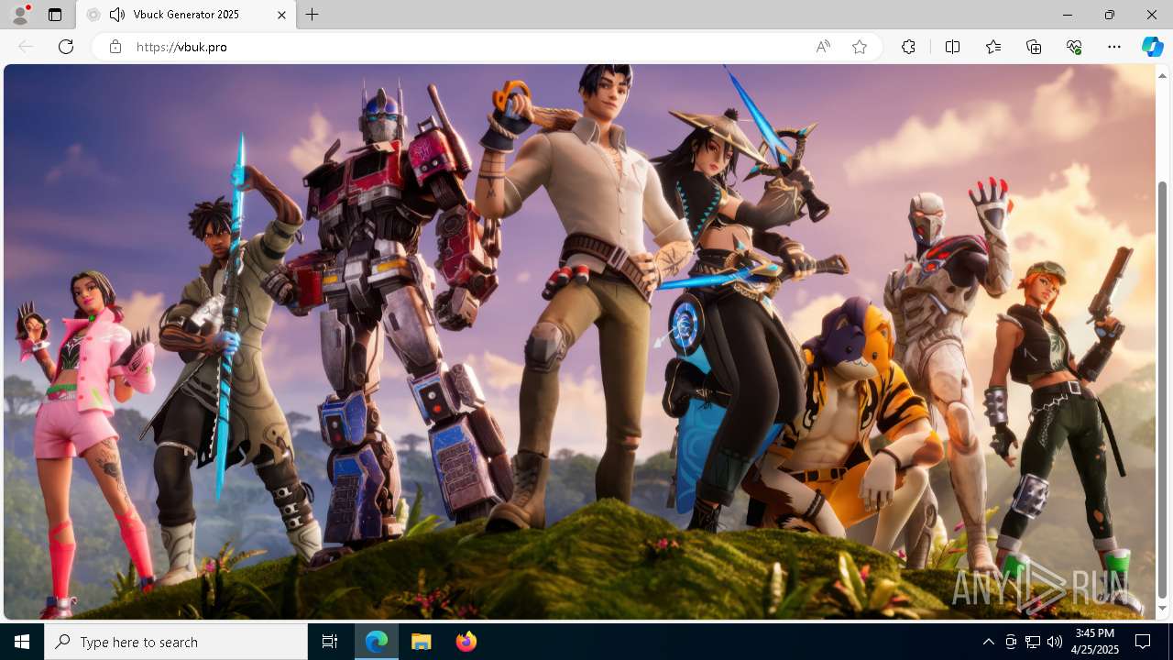1173x660 pixels.
Task: Open the Edge profile icon
Action: 20,15
